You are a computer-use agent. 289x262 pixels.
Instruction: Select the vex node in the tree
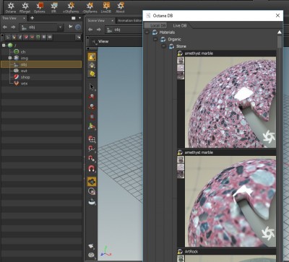(24, 84)
